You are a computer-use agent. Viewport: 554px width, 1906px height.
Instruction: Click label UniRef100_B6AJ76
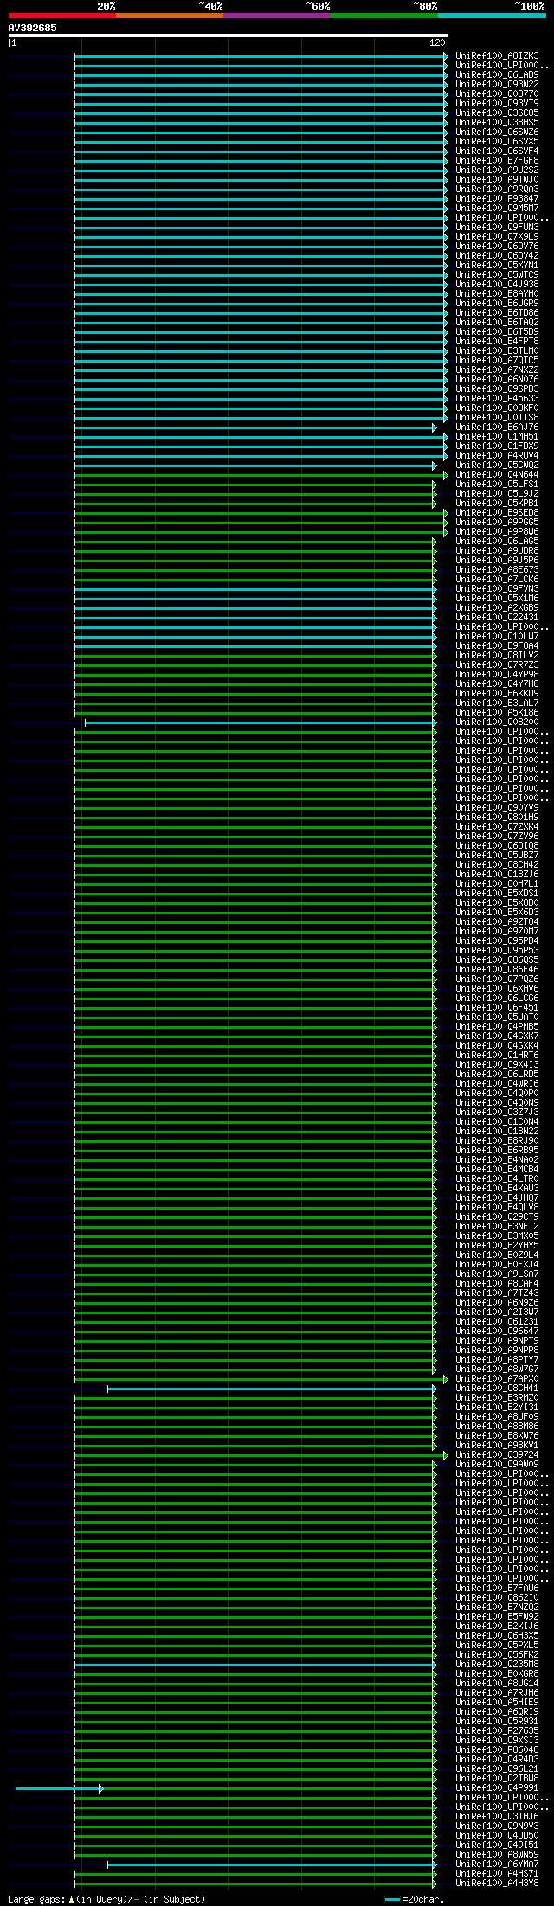pyautogui.click(x=497, y=427)
